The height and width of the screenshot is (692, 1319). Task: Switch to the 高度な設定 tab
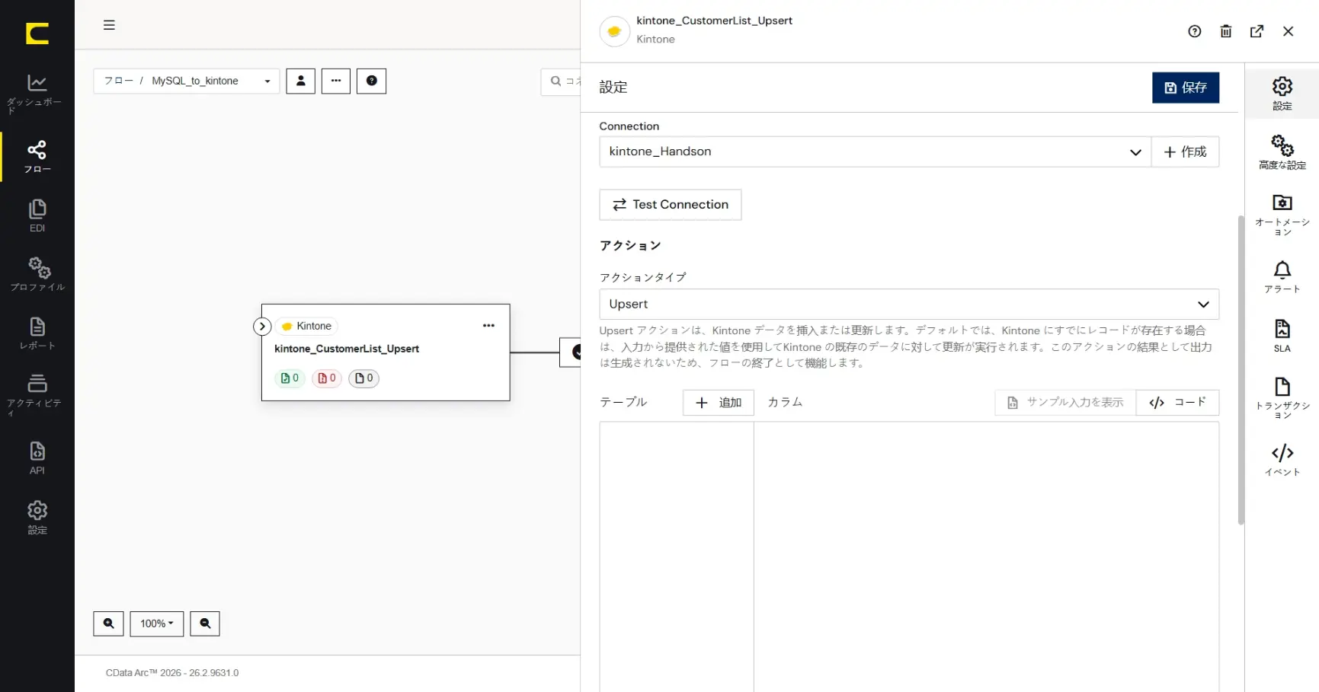point(1282,152)
